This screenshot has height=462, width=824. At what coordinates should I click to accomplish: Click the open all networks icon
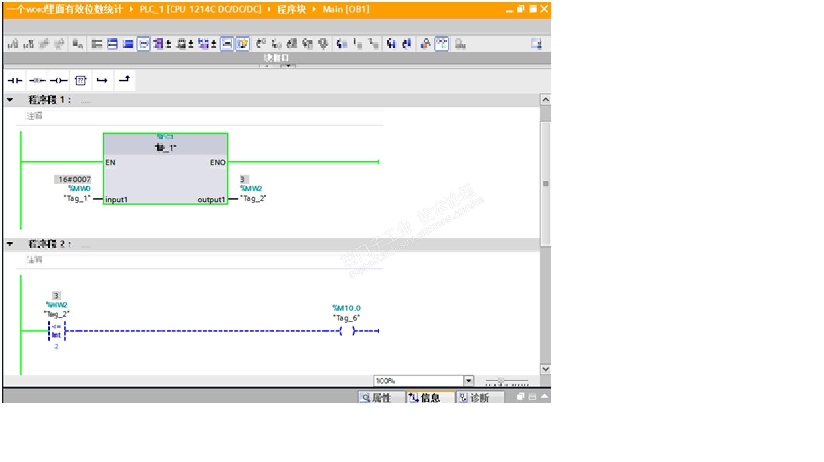pos(113,44)
